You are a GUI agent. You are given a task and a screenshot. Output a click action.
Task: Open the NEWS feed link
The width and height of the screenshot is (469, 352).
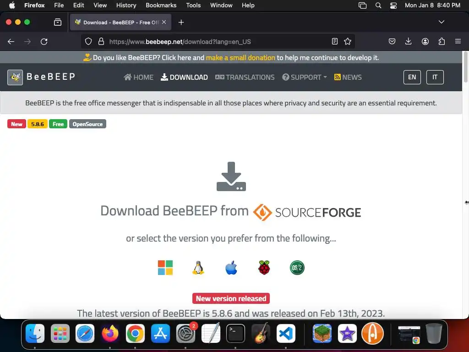(x=348, y=77)
